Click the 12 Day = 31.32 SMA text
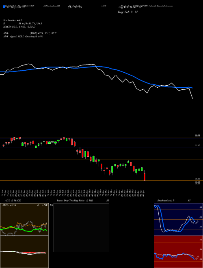The image size is (203, 268). click(x=15, y=7)
